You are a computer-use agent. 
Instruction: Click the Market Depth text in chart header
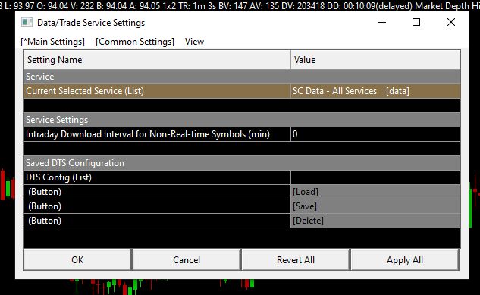click(x=442, y=6)
